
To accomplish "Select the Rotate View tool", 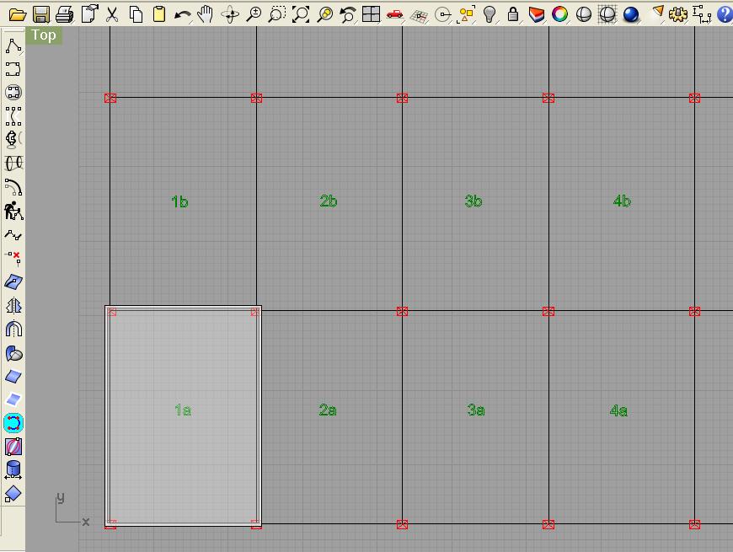I will coord(230,14).
